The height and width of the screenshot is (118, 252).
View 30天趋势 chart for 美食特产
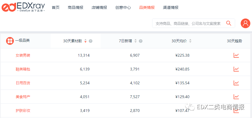coord(236,97)
